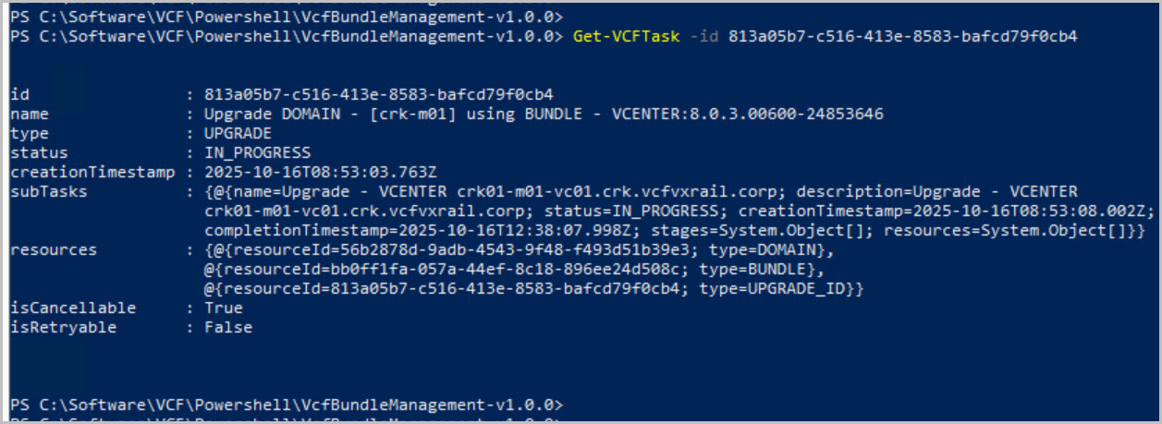This screenshot has width=1162, height=424.
Task: Click the resources field label
Action: pyautogui.click(x=53, y=249)
